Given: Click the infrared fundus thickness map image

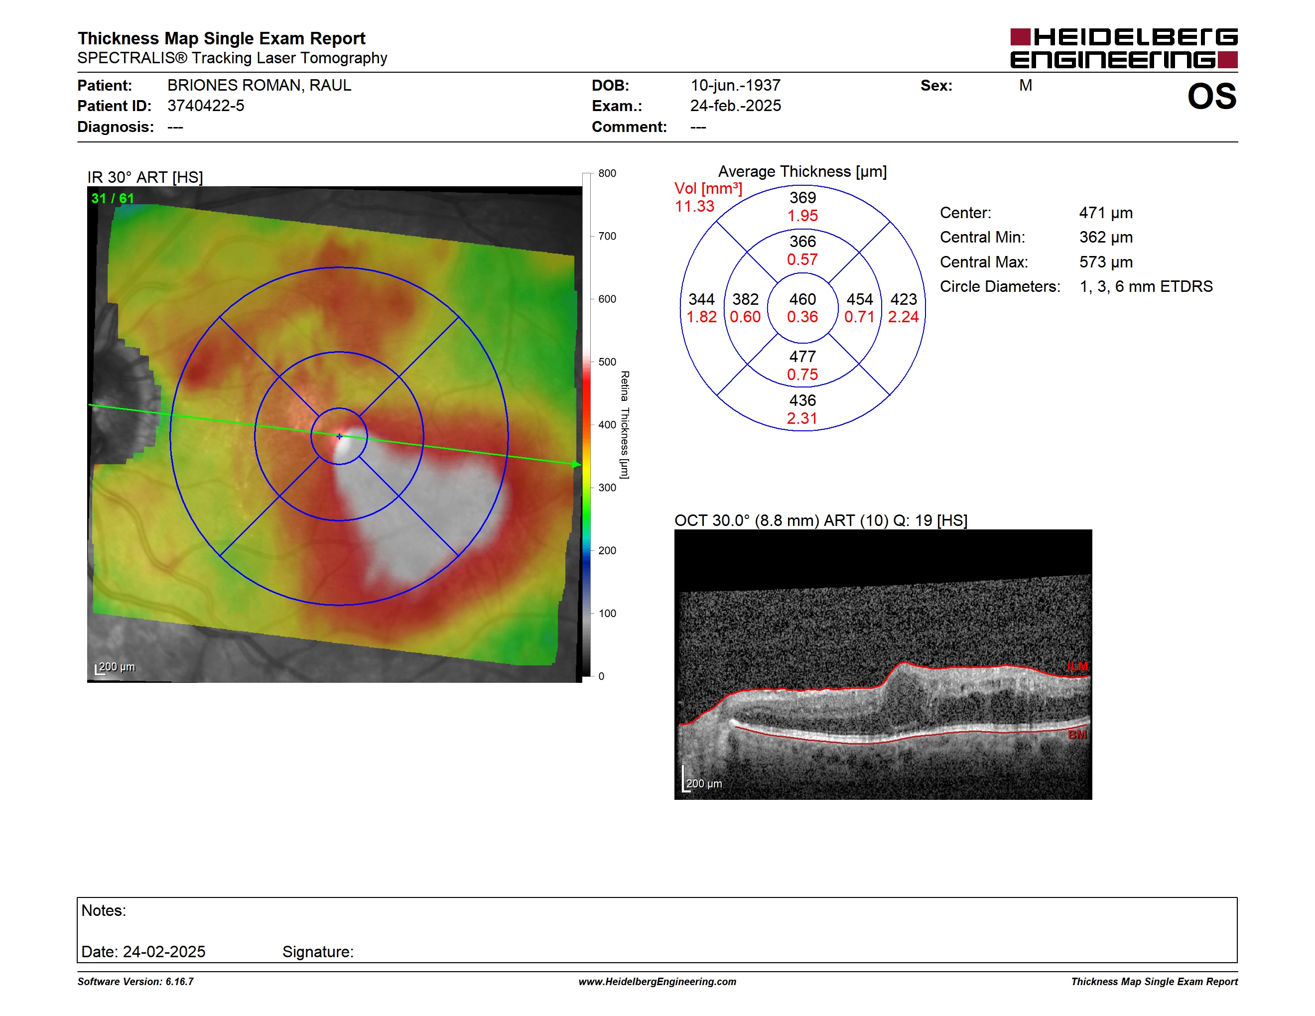Looking at the screenshot, I should 334,434.
